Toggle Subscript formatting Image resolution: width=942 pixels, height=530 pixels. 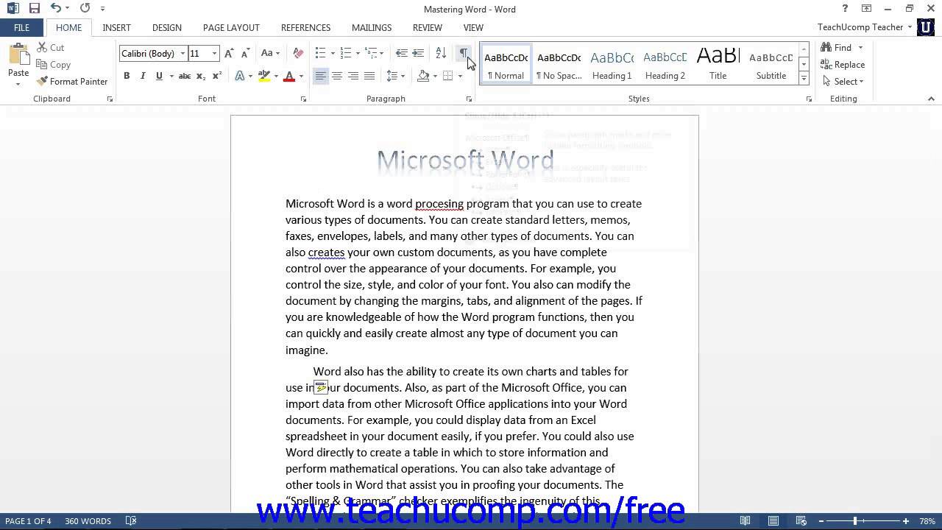(201, 76)
